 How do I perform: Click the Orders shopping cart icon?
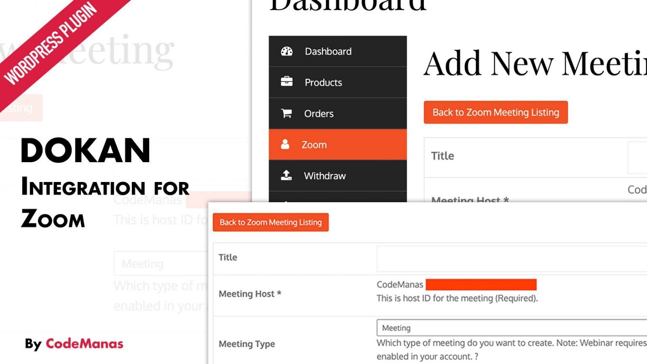[x=287, y=113]
